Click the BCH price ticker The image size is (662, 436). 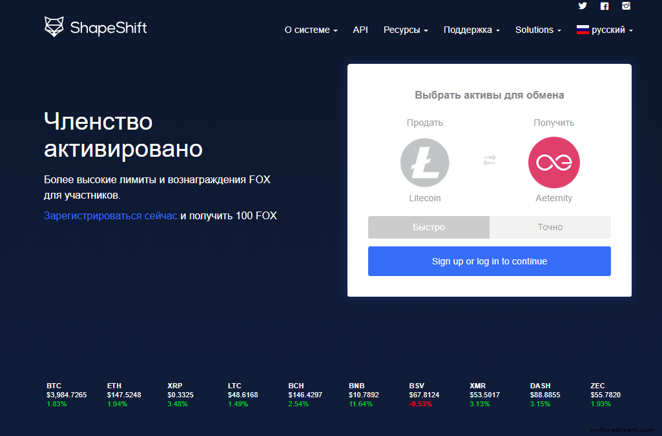point(305,395)
